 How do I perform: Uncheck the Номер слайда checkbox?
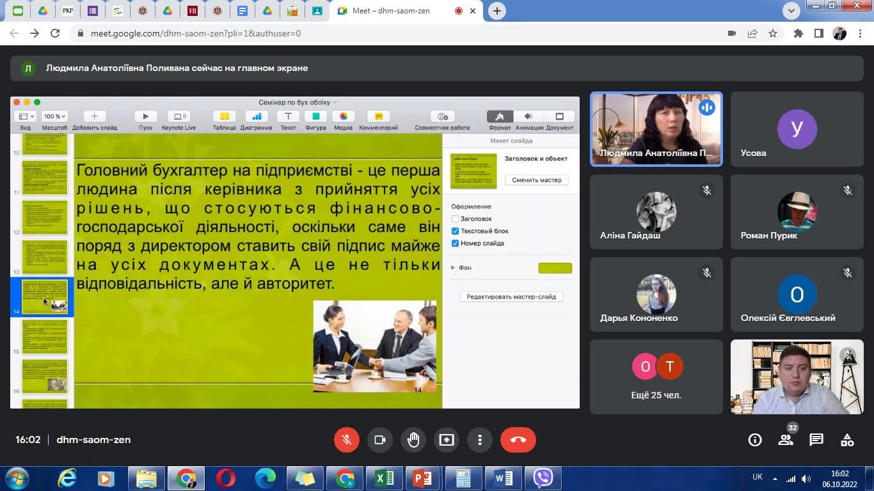point(456,243)
